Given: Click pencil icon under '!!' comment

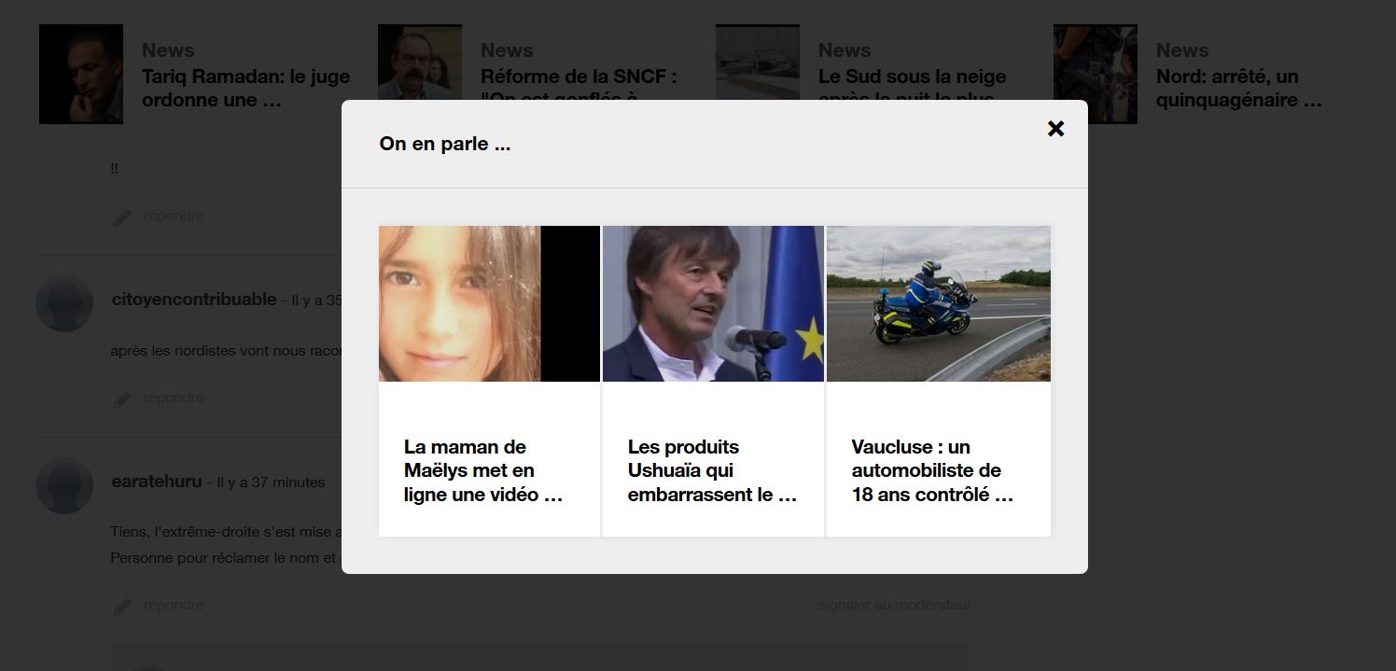Looking at the screenshot, I should 122,217.
